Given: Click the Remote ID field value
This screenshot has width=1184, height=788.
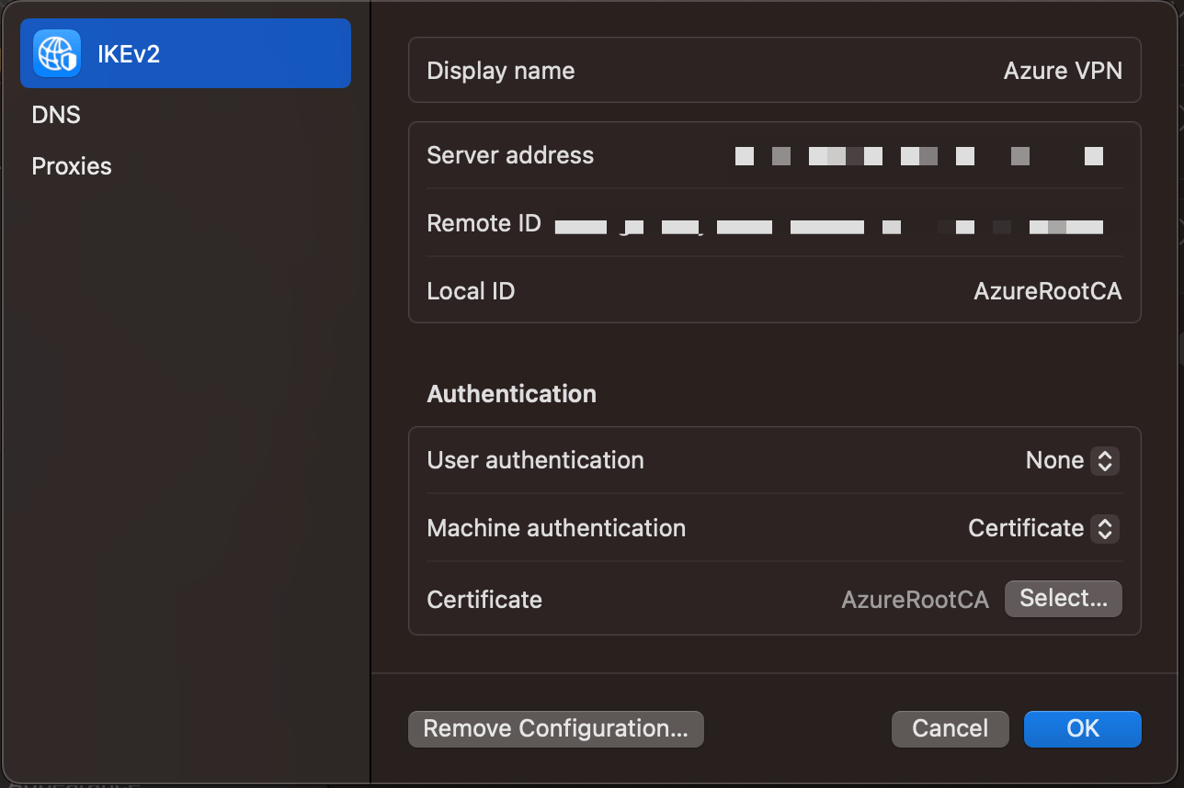Looking at the screenshot, I should (829, 226).
